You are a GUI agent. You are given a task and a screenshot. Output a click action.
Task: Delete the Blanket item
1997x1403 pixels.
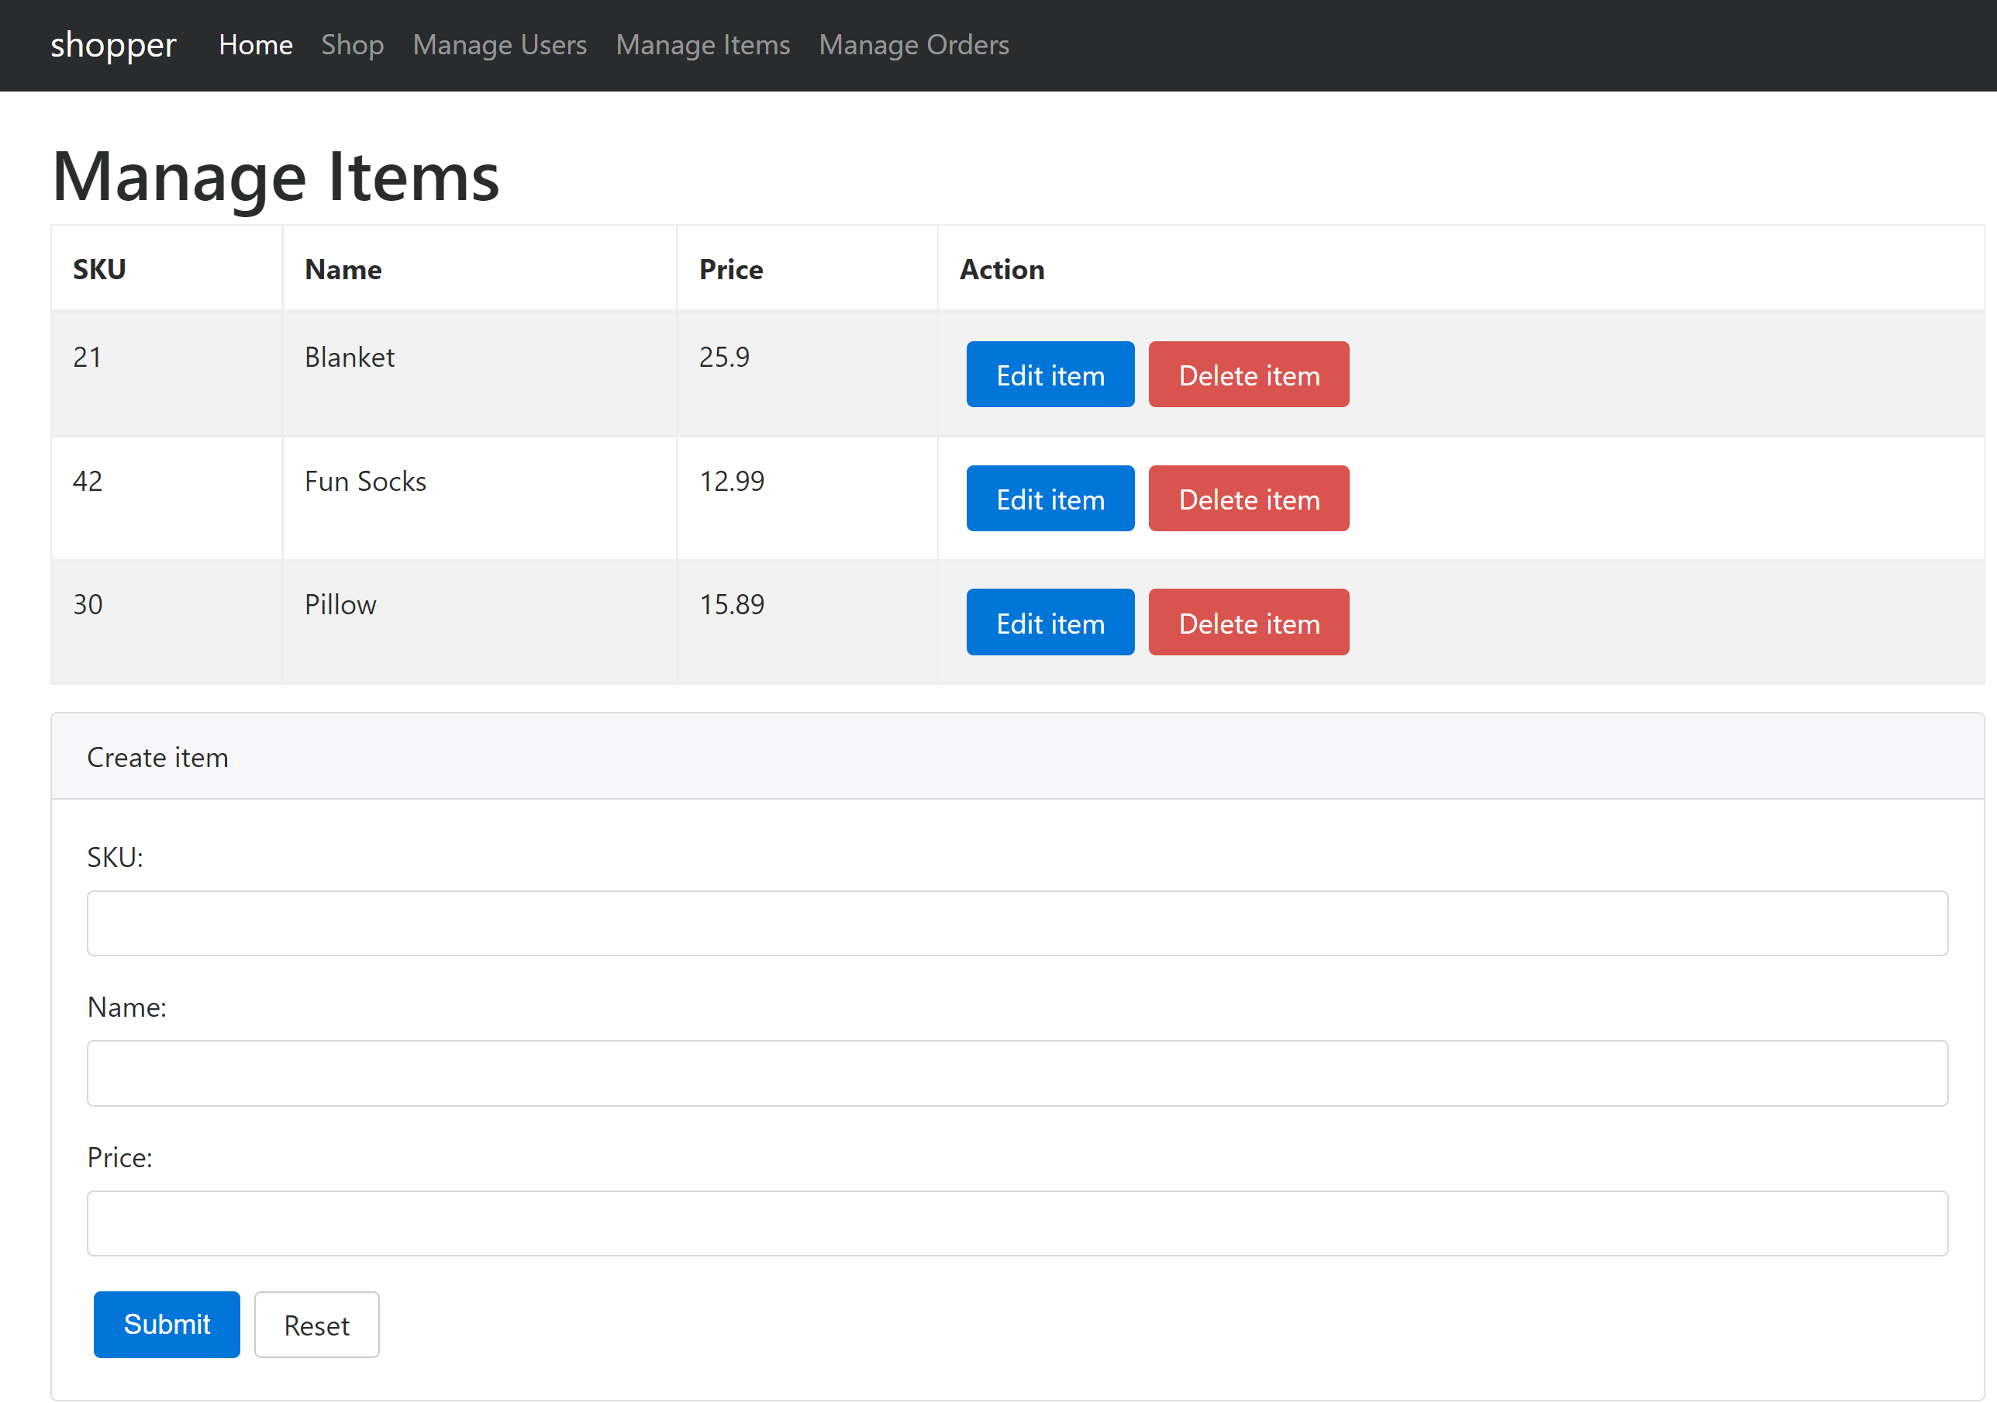[1249, 375]
